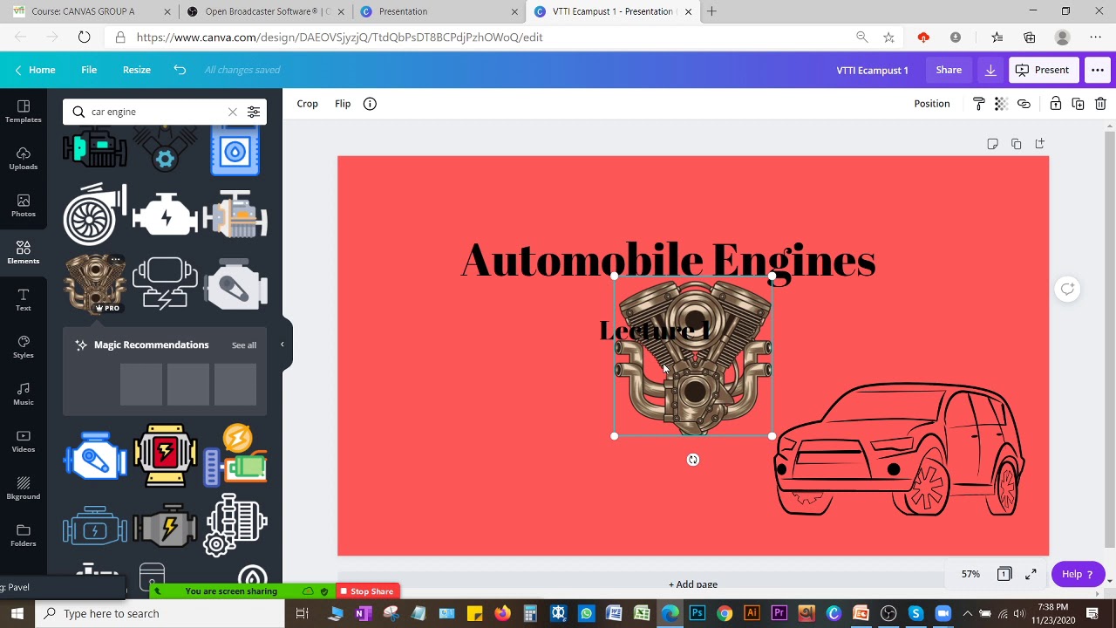1116x628 pixels.
Task: Open the Photos panel
Action: pos(24,205)
